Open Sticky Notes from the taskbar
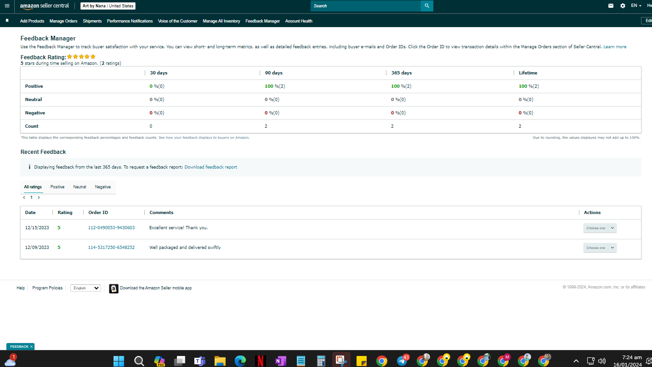This screenshot has width=652, height=367. click(x=362, y=361)
